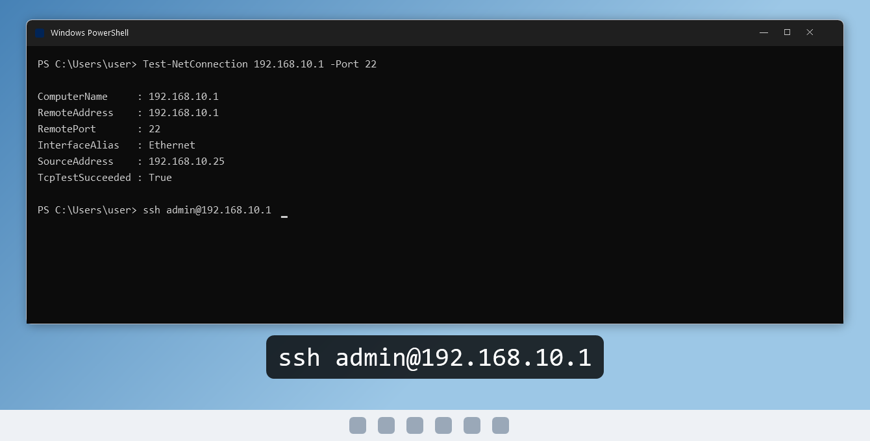Click the large ssh command caption below window

coord(435,357)
